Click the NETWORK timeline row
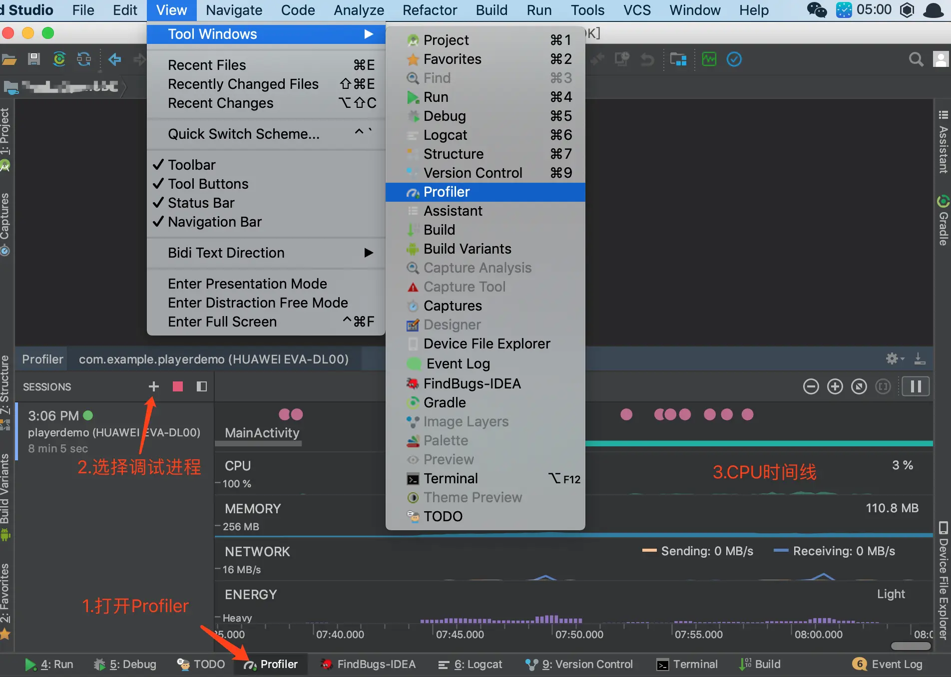 573,559
